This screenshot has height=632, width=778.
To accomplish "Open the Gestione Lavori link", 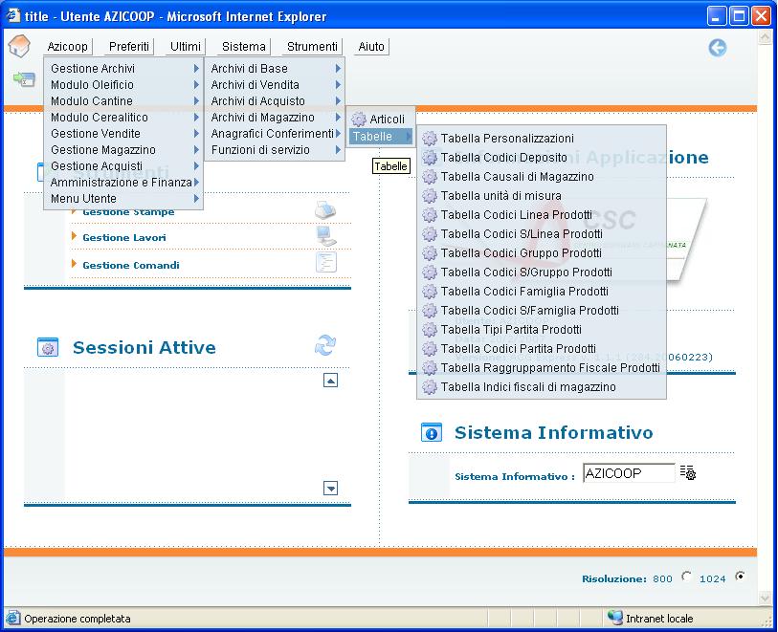I will [124, 237].
